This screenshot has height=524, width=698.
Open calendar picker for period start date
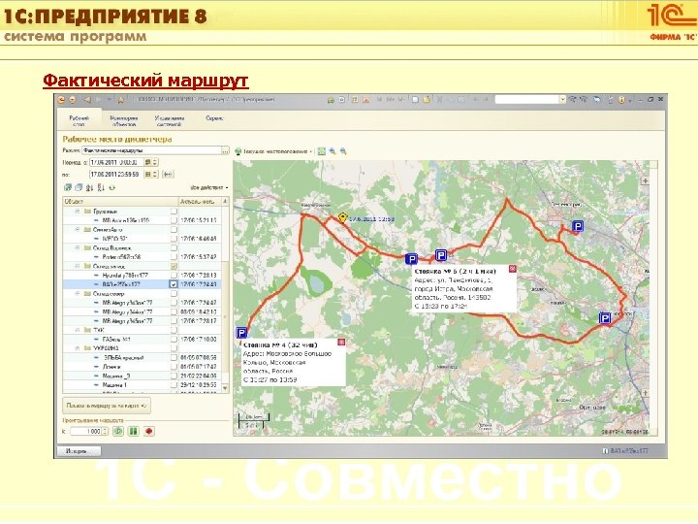pos(148,162)
